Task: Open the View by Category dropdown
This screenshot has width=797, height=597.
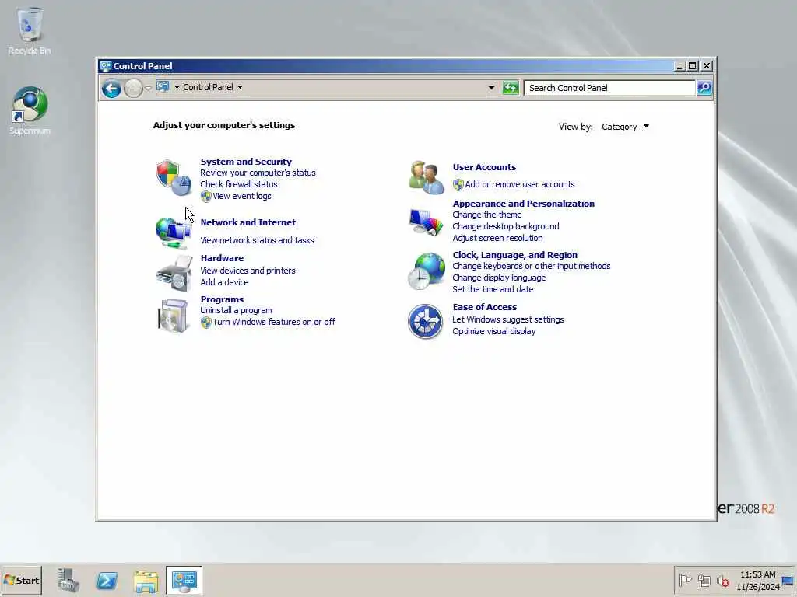Action: [625, 127]
